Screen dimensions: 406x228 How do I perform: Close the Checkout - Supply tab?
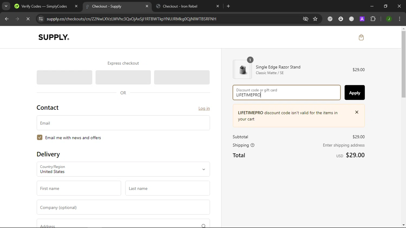(x=147, y=6)
